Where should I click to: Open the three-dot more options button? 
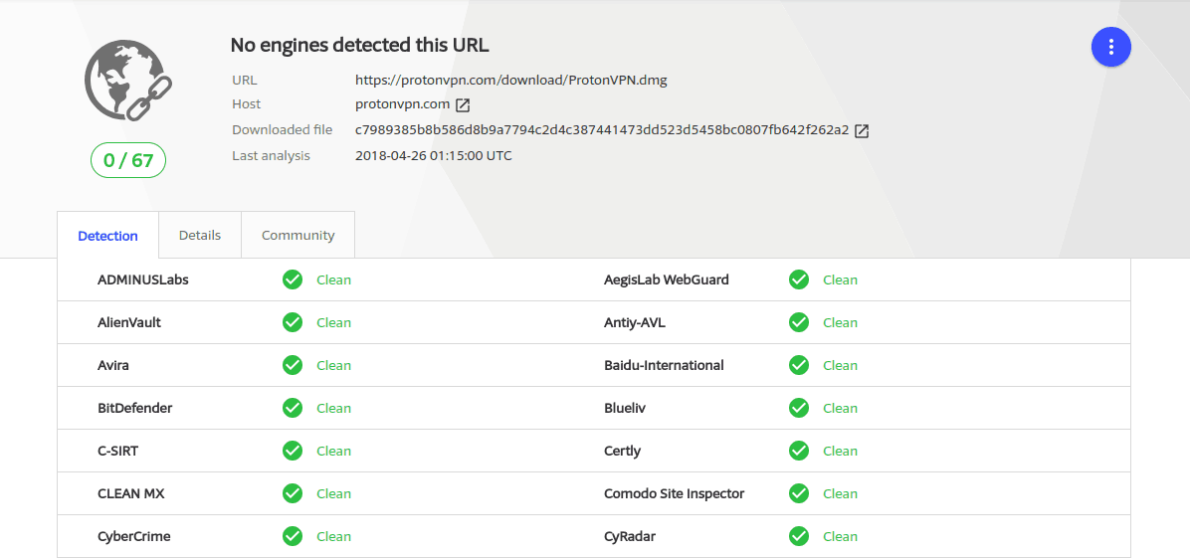point(1111,47)
